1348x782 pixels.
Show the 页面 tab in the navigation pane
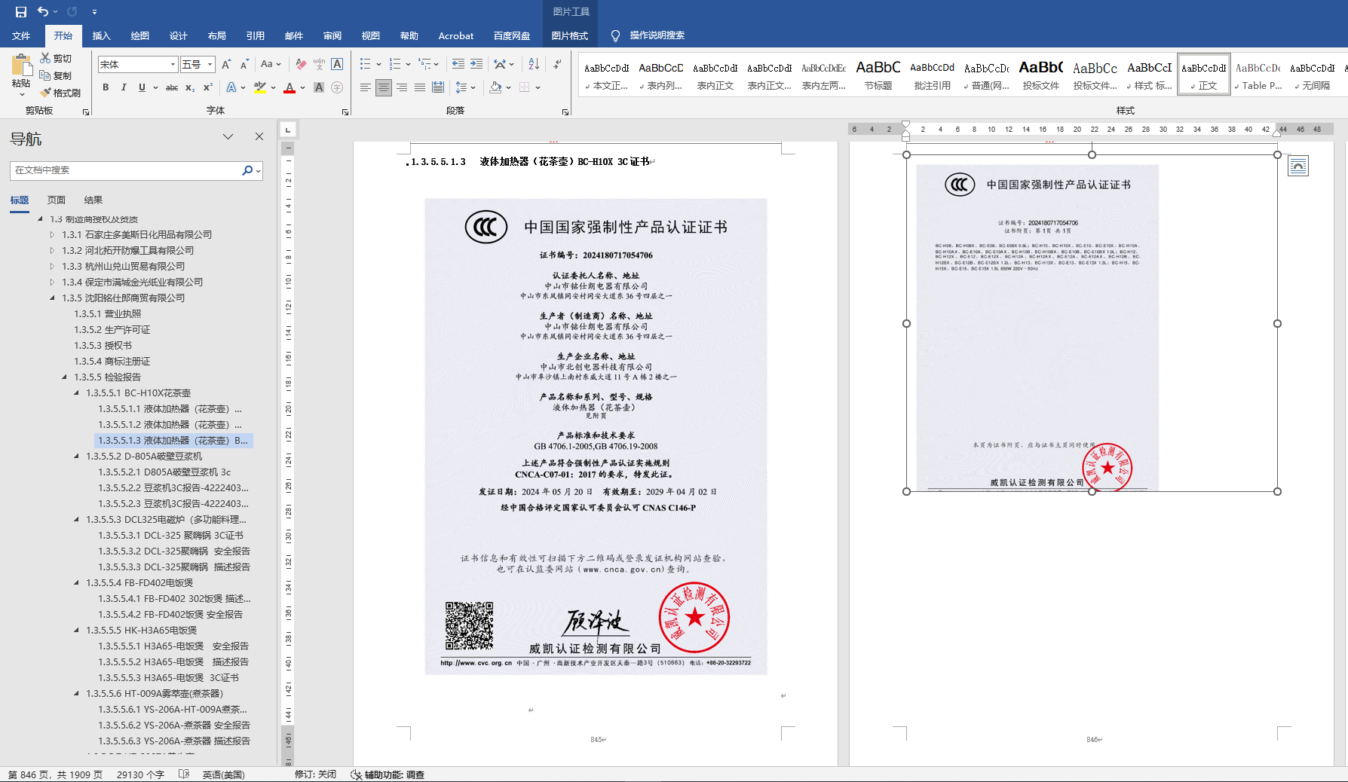pyautogui.click(x=57, y=200)
